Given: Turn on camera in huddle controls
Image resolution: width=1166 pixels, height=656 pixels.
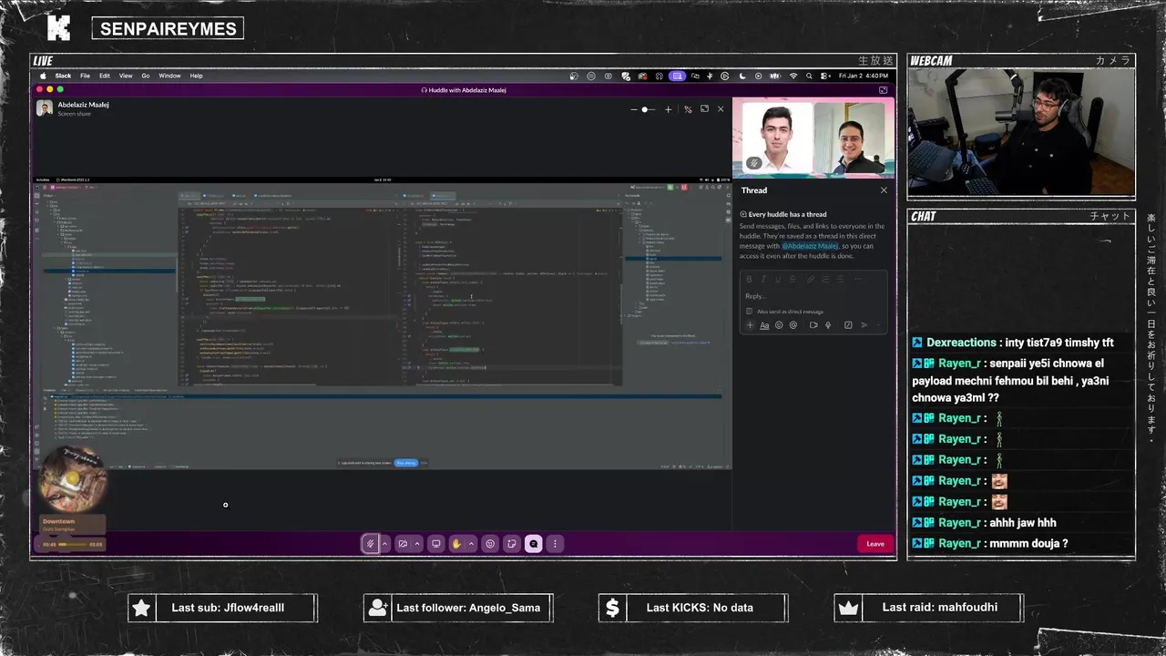Looking at the screenshot, I should point(403,544).
